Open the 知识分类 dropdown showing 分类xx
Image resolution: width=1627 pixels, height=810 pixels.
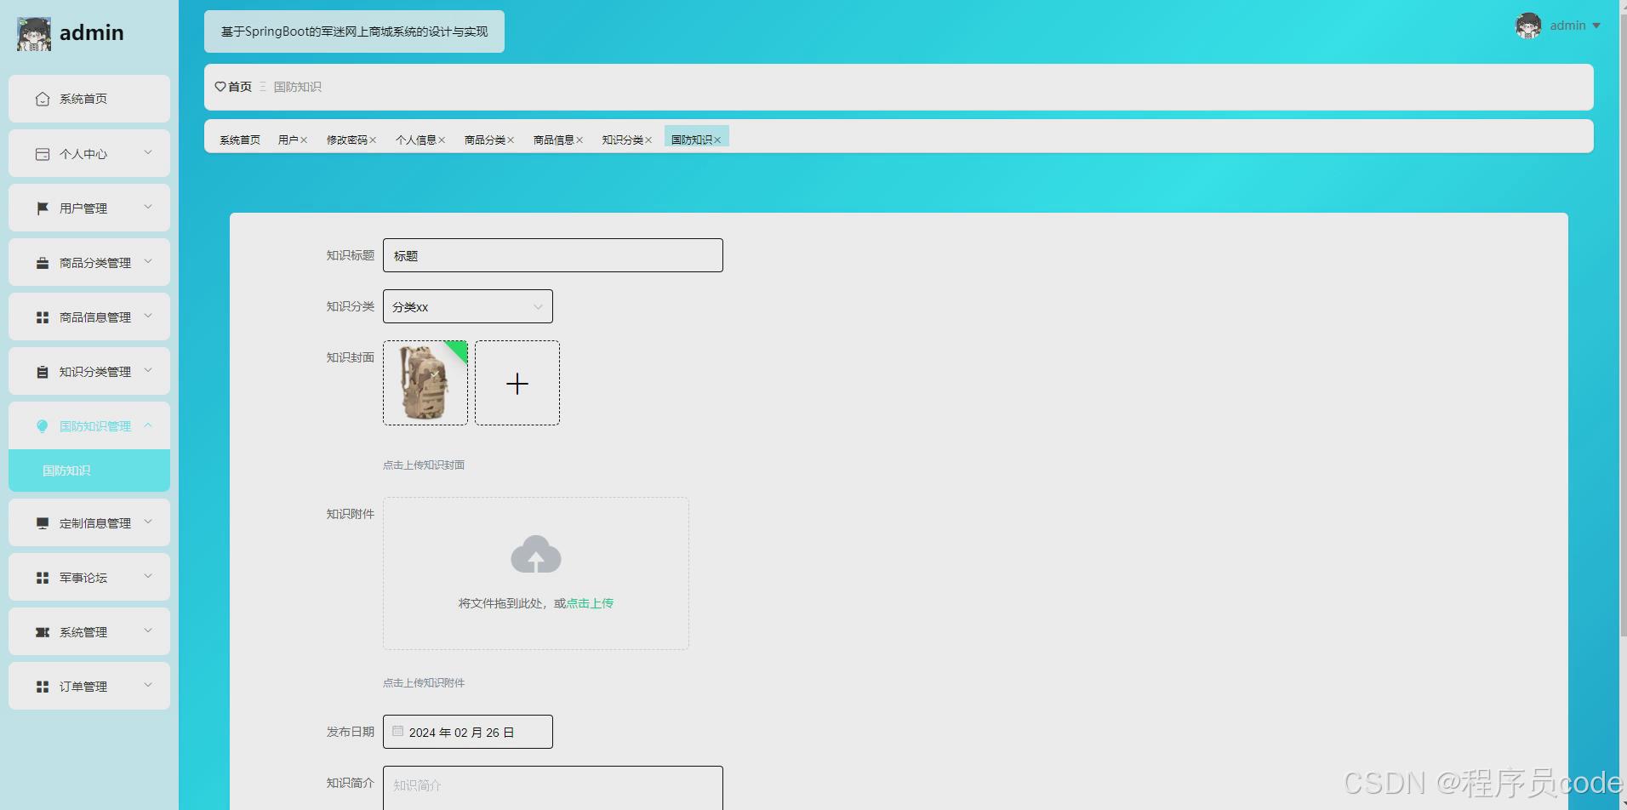click(x=468, y=306)
